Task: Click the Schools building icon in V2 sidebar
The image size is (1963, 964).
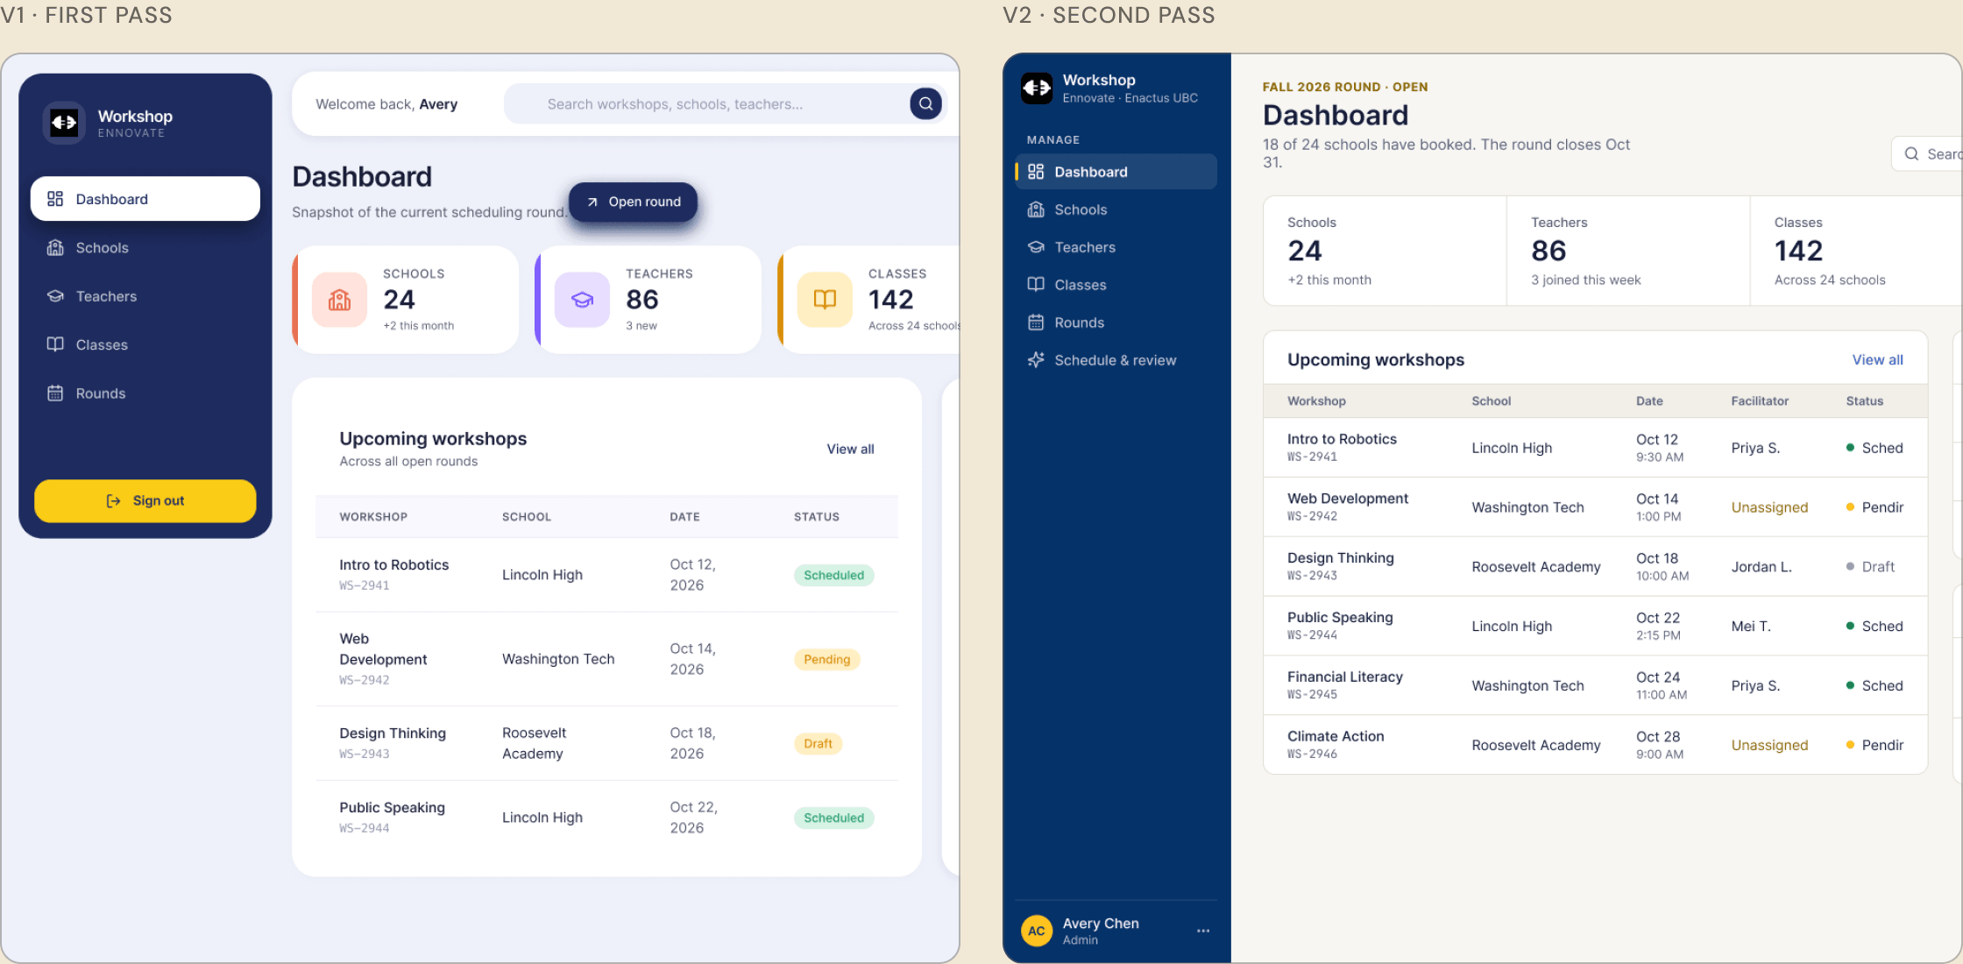Action: tap(1036, 209)
